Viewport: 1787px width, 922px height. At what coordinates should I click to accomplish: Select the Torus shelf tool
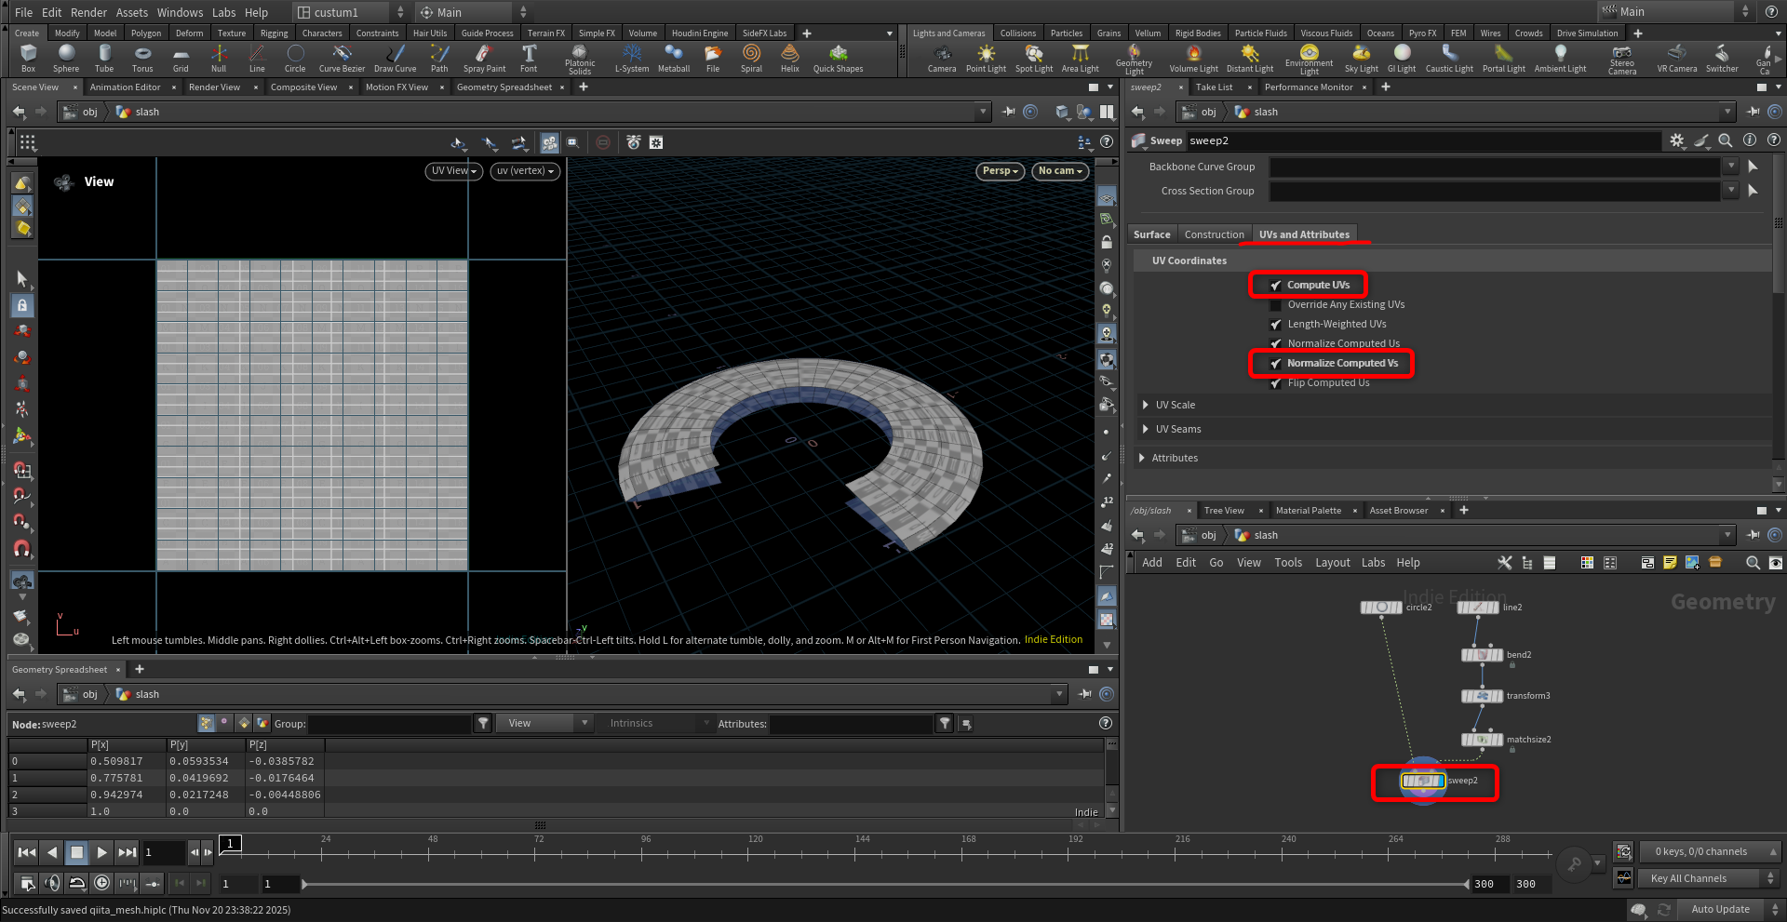[142, 57]
